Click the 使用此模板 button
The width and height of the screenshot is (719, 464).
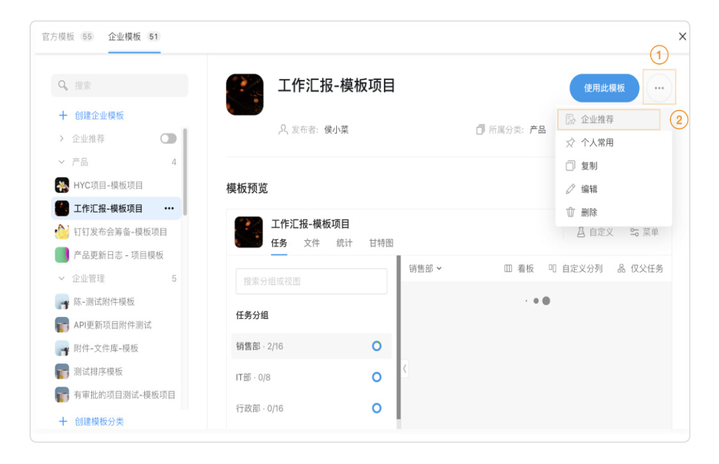pos(604,88)
